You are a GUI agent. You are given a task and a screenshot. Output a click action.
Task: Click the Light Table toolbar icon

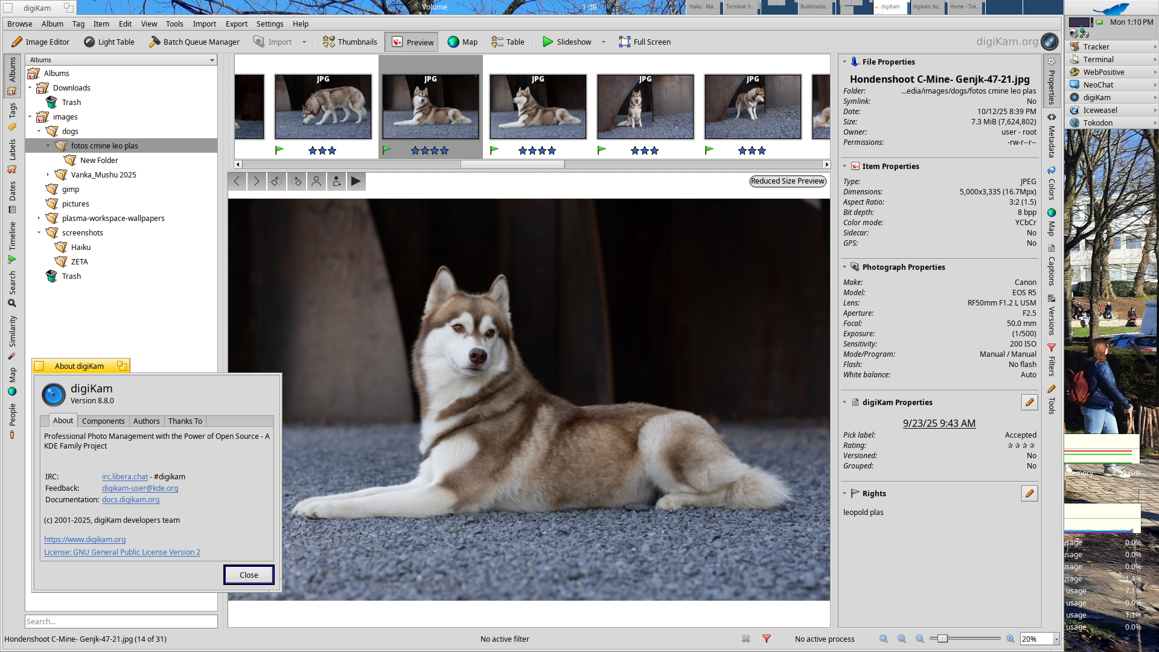click(x=89, y=42)
